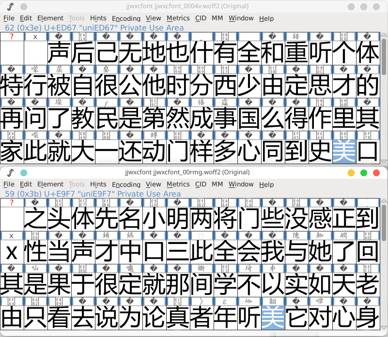
Task: Open the Element menu in top window
Action: point(50,18)
